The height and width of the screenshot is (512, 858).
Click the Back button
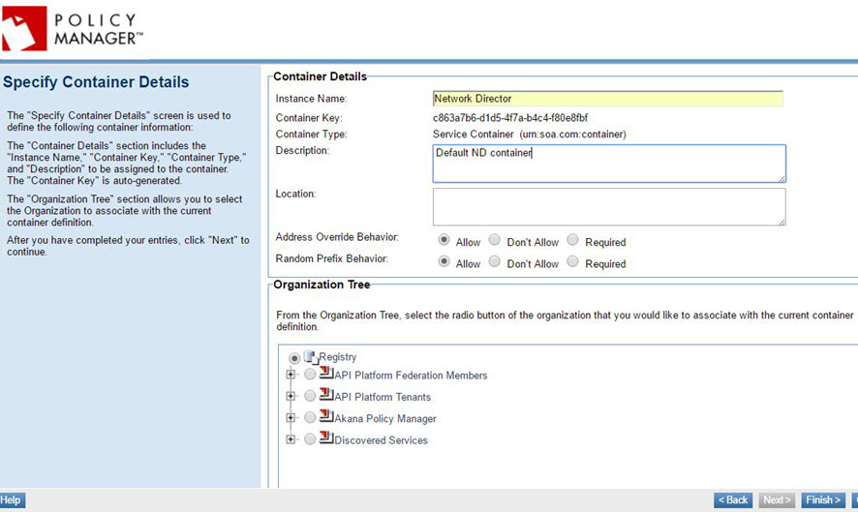pos(733,500)
